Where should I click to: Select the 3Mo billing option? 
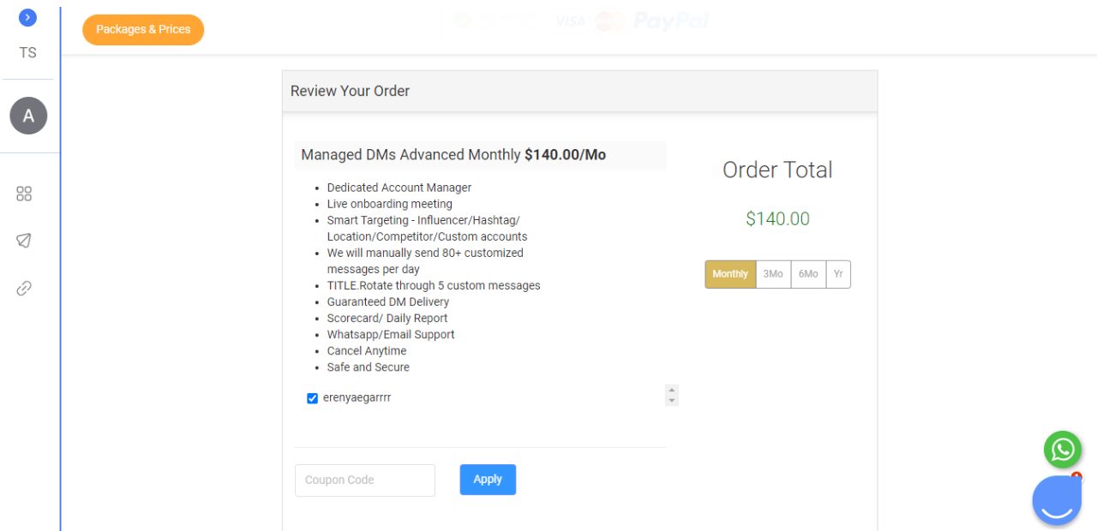(772, 274)
